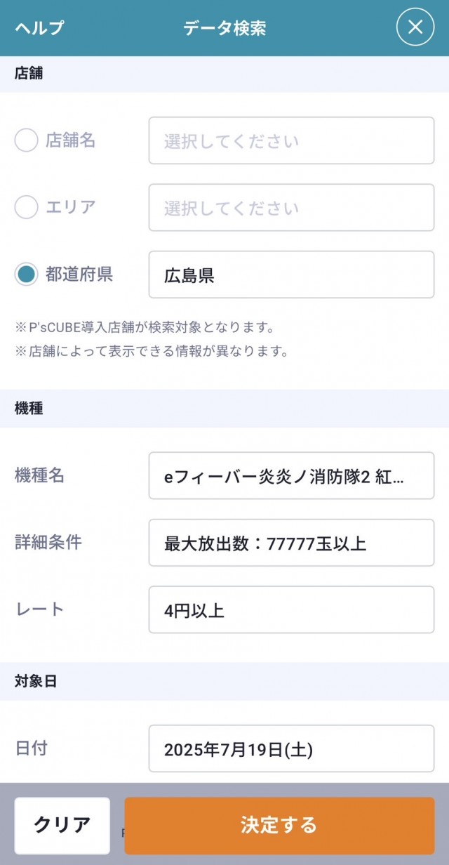Open the 店舗名 selection field
This screenshot has width=449, height=865.
pos(291,140)
